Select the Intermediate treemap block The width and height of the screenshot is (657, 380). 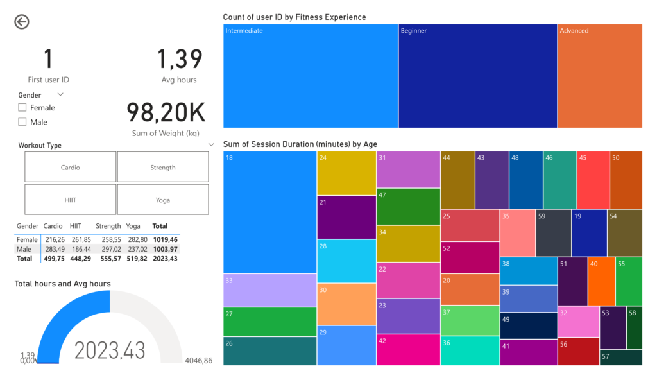tap(311, 76)
